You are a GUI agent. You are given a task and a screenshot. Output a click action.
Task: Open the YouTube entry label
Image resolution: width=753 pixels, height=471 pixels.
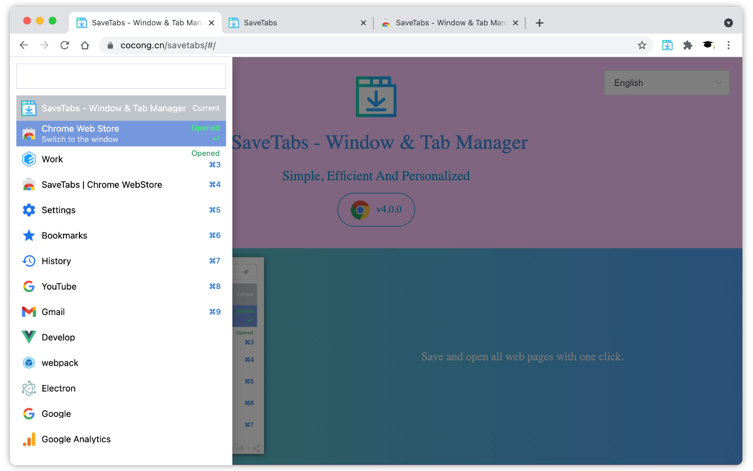click(59, 287)
